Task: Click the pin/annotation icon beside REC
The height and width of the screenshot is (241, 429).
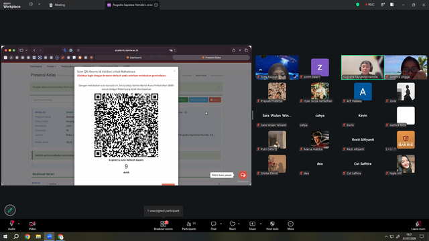Action: coord(383,5)
